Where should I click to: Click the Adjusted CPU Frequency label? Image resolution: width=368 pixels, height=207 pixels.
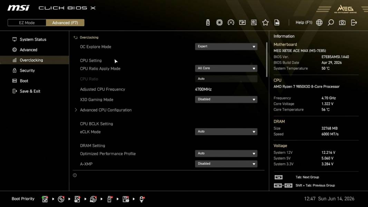coord(102,89)
